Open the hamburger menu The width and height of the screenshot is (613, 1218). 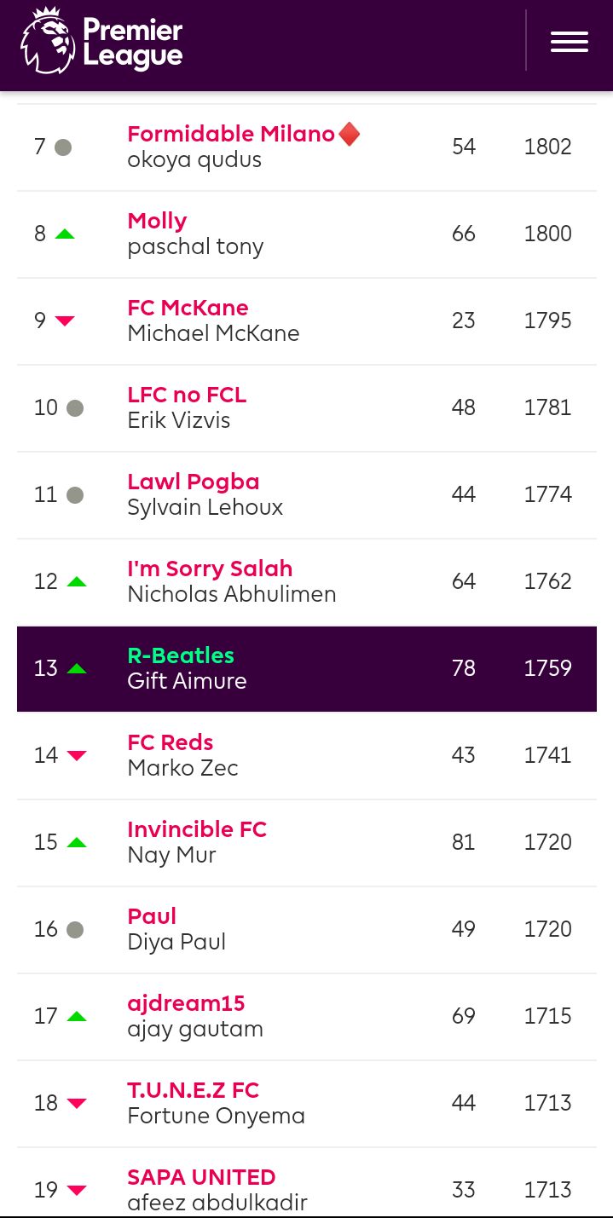pyautogui.click(x=569, y=42)
